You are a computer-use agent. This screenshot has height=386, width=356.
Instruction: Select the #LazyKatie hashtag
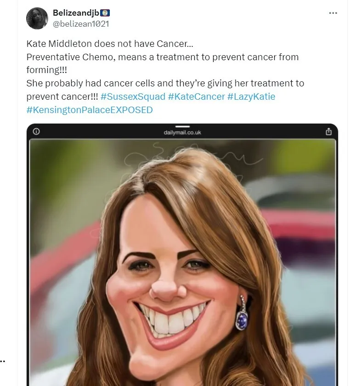click(x=251, y=96)
